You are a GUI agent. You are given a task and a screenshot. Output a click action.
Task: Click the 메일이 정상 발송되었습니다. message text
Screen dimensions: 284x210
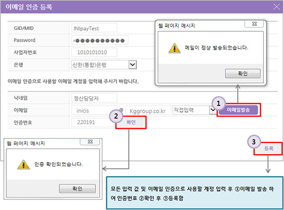(216, 47)
